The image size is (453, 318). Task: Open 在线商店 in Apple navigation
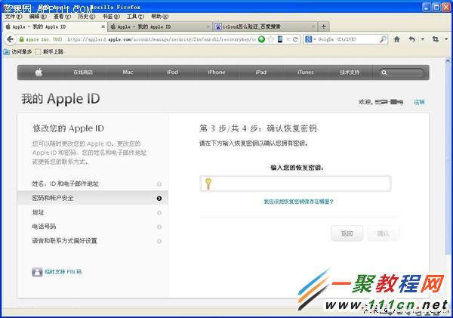[83, 73]
